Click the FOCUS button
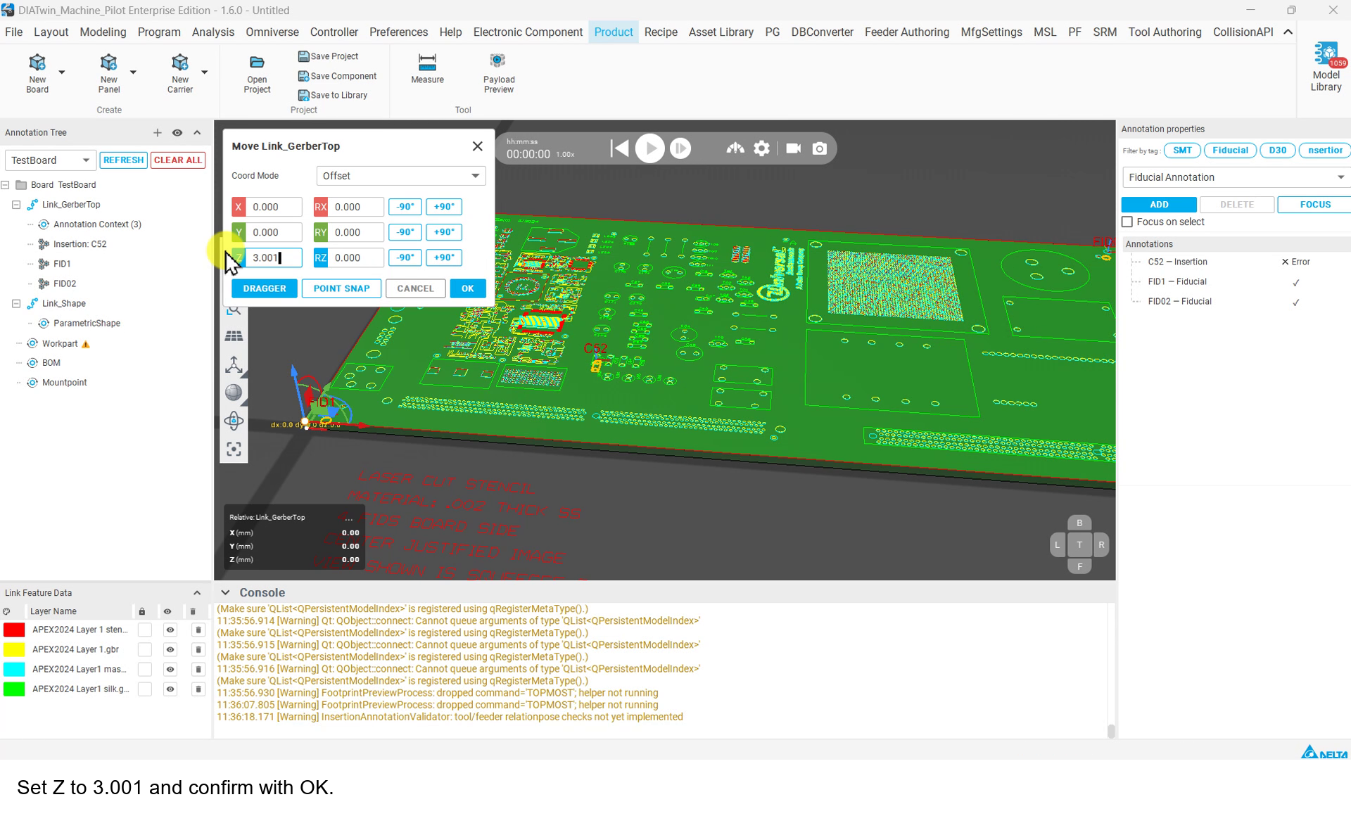1351x816 pixels. (x=1314, y=205)
